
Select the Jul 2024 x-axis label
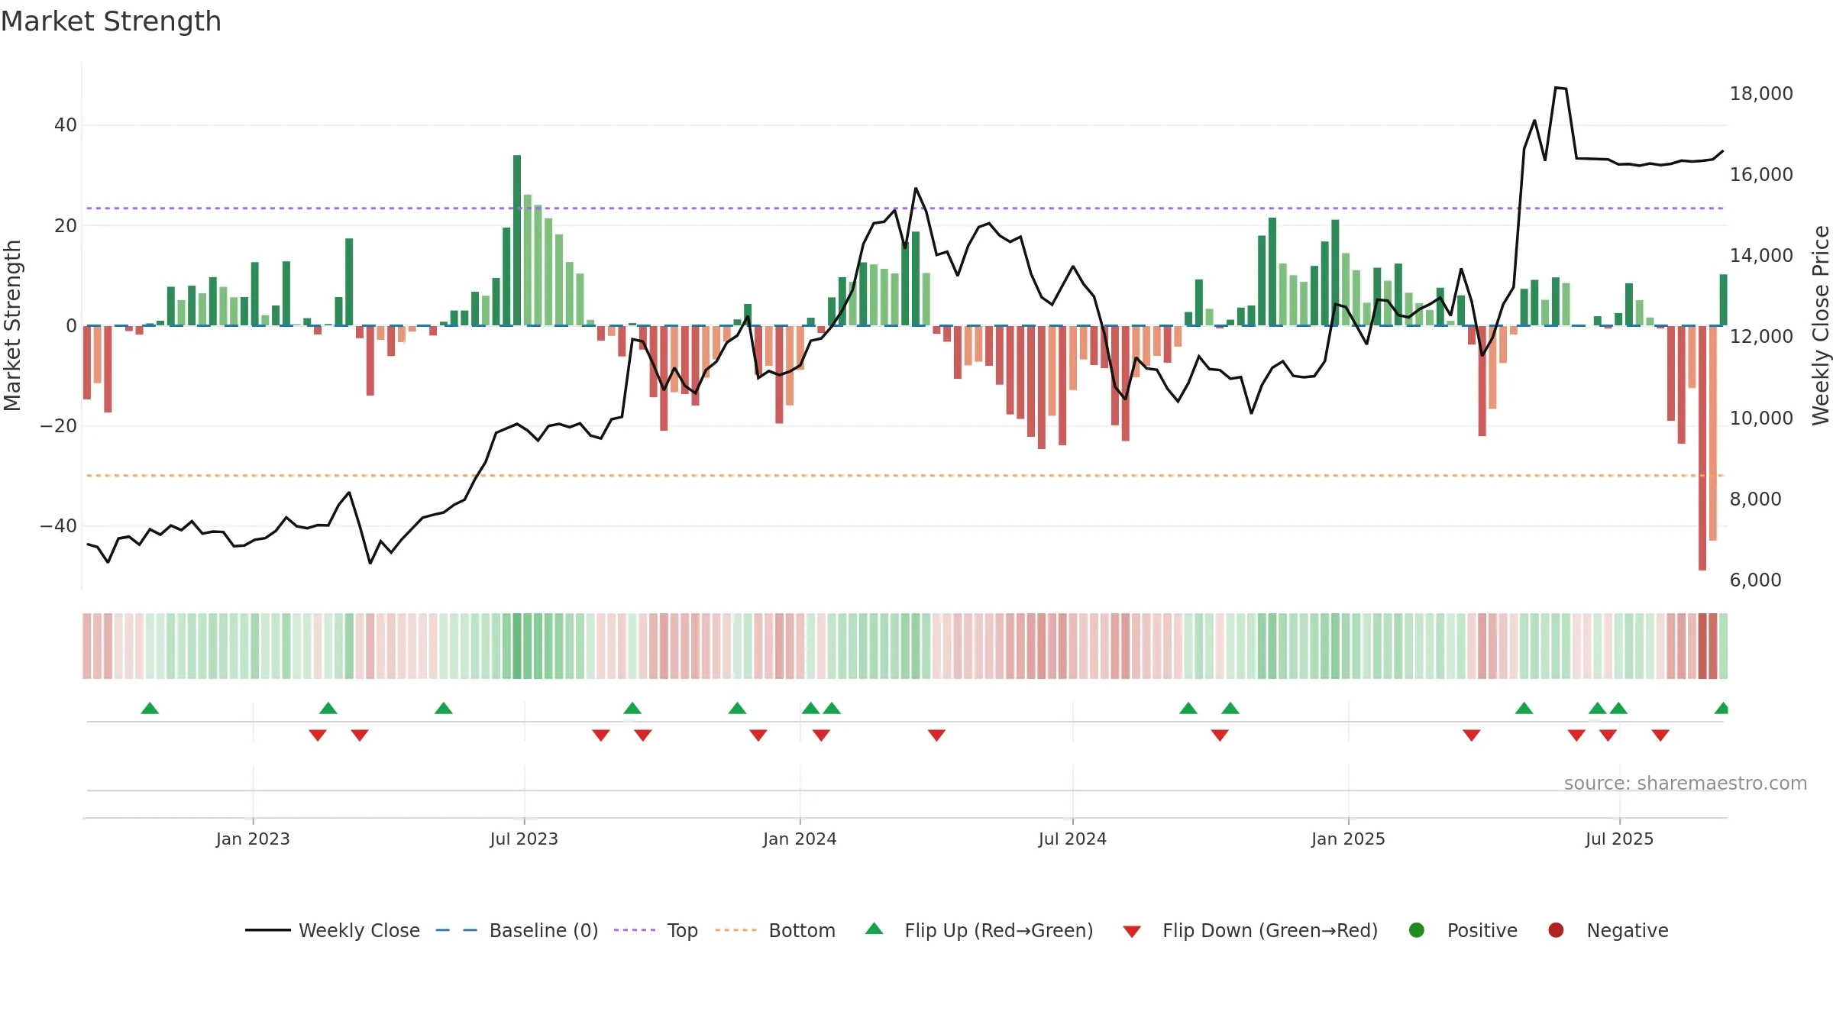click(1072, 839)
